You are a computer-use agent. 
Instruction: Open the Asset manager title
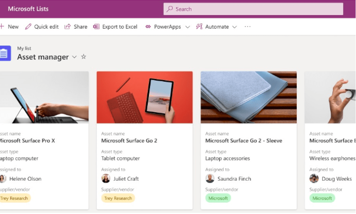click(x=43, y=57)
